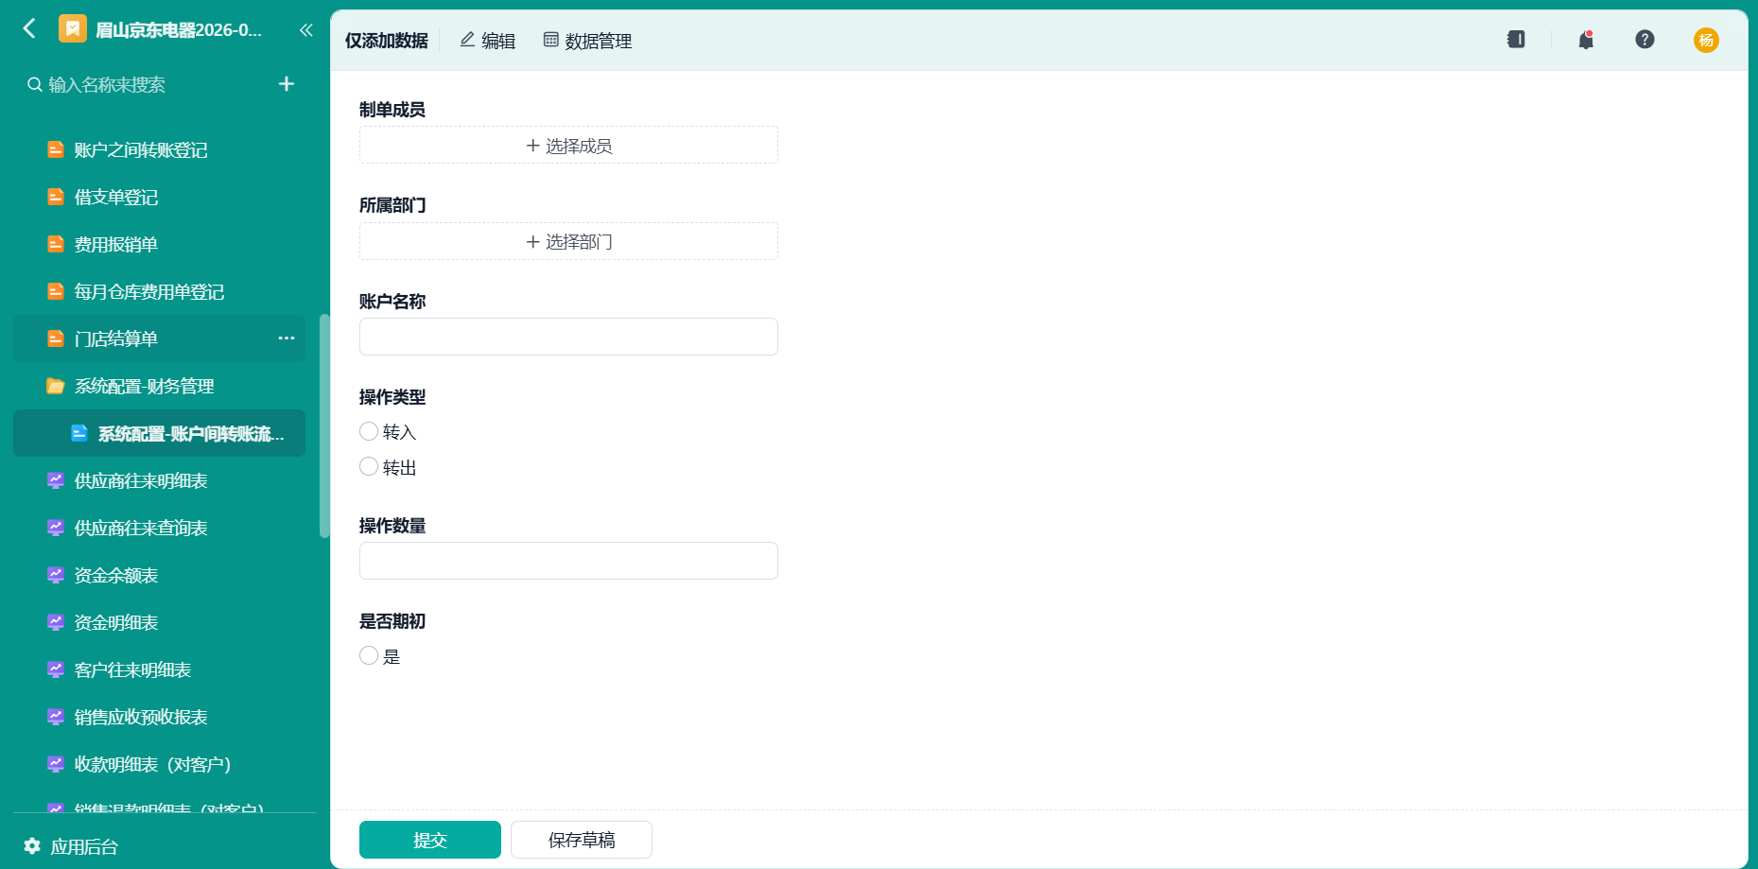The width and height of the screenshot is (1758, 869).
Task: Add a new item with plus icon
Action: click(287, 84)
